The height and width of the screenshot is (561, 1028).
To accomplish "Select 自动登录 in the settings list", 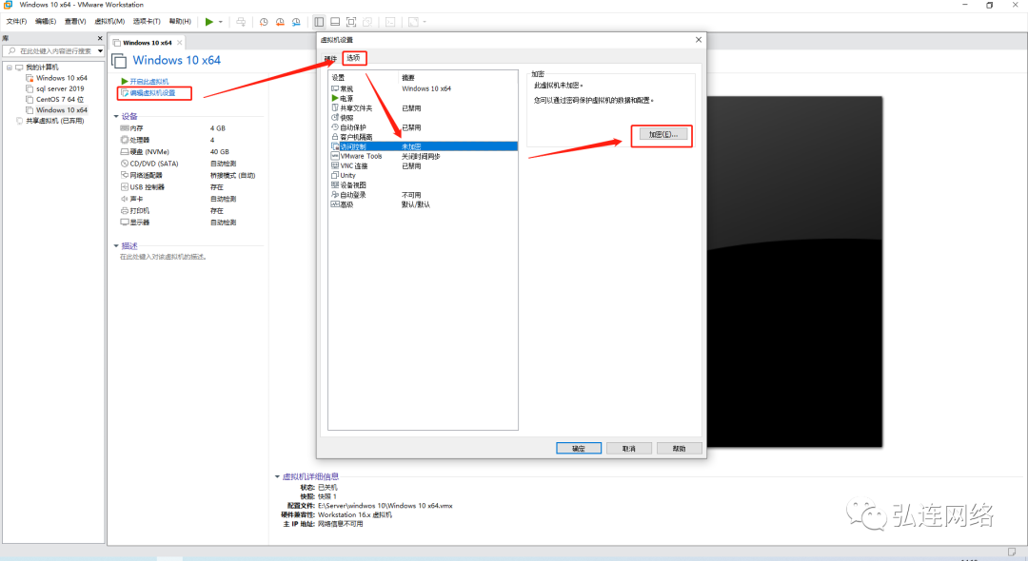I will [x=423, y=195].
